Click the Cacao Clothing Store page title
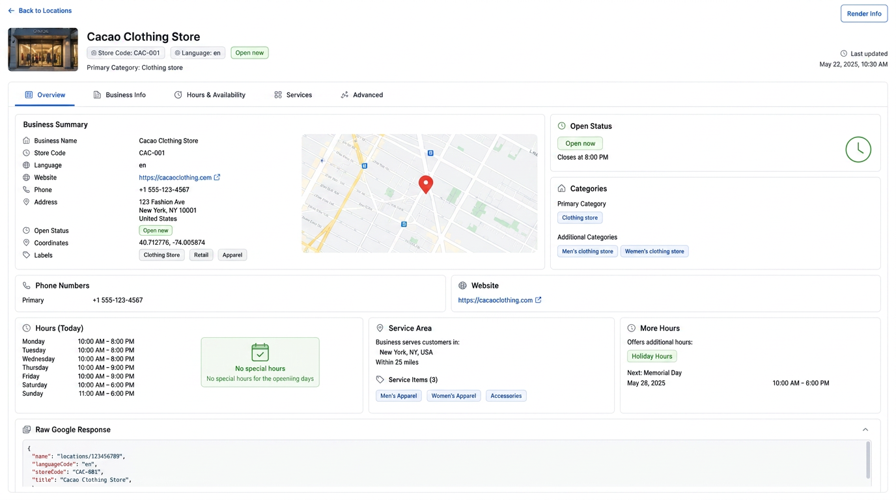This screenshot has width=896, height=500. point(143,36)
